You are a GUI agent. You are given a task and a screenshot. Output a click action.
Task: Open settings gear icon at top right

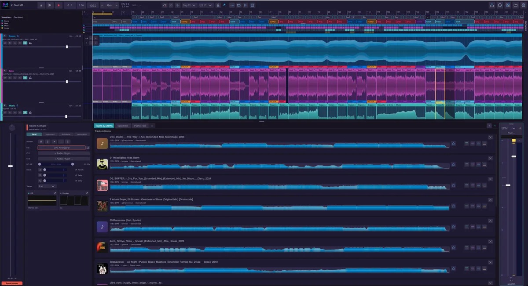click(523, 5)
